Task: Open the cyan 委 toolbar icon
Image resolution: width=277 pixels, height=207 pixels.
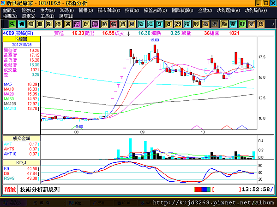Action: coord(141,24)
